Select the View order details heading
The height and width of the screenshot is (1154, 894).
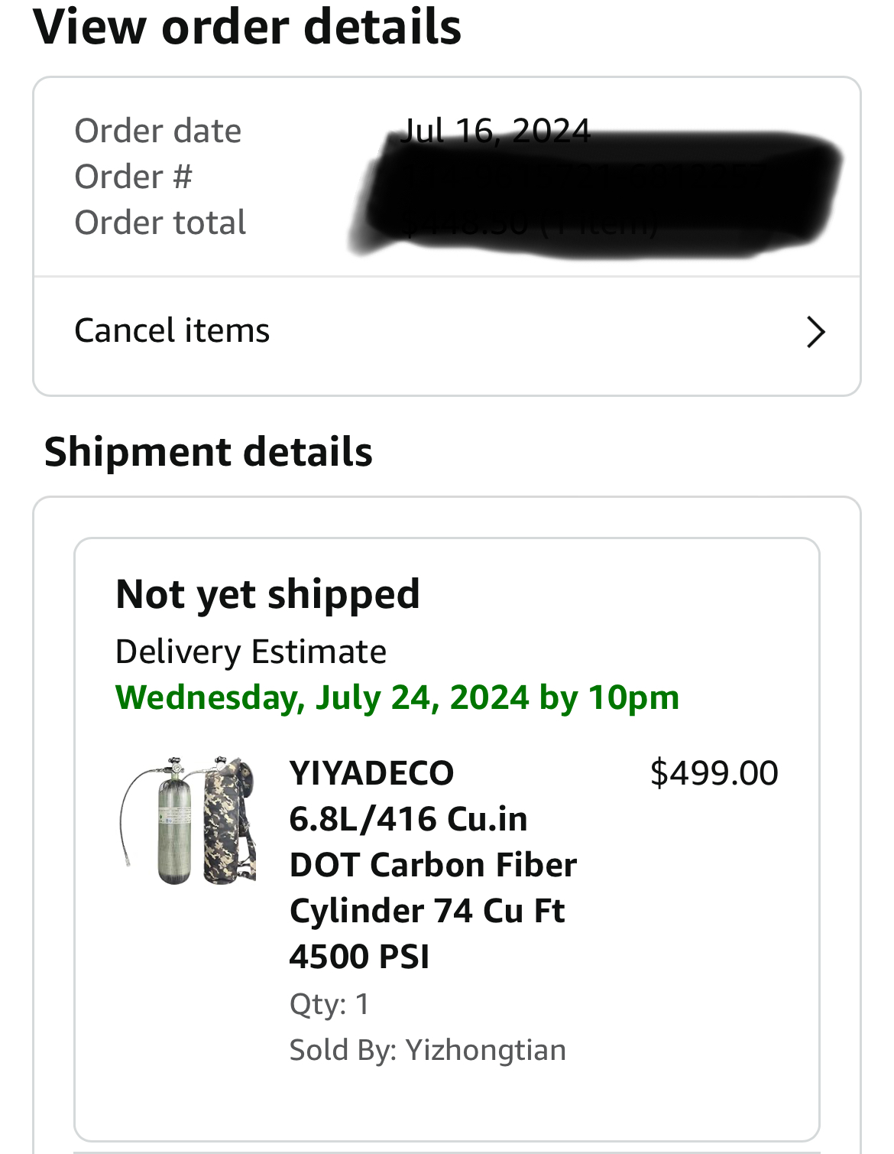[248, 27]
